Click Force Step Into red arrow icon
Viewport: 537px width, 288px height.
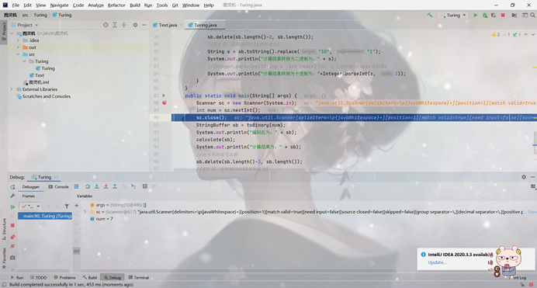pyautogui.click(x=106, y=186)
